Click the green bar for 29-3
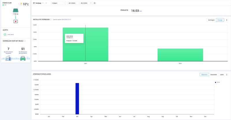This screenshot has width=231, height=120. (x=180, y=55)
